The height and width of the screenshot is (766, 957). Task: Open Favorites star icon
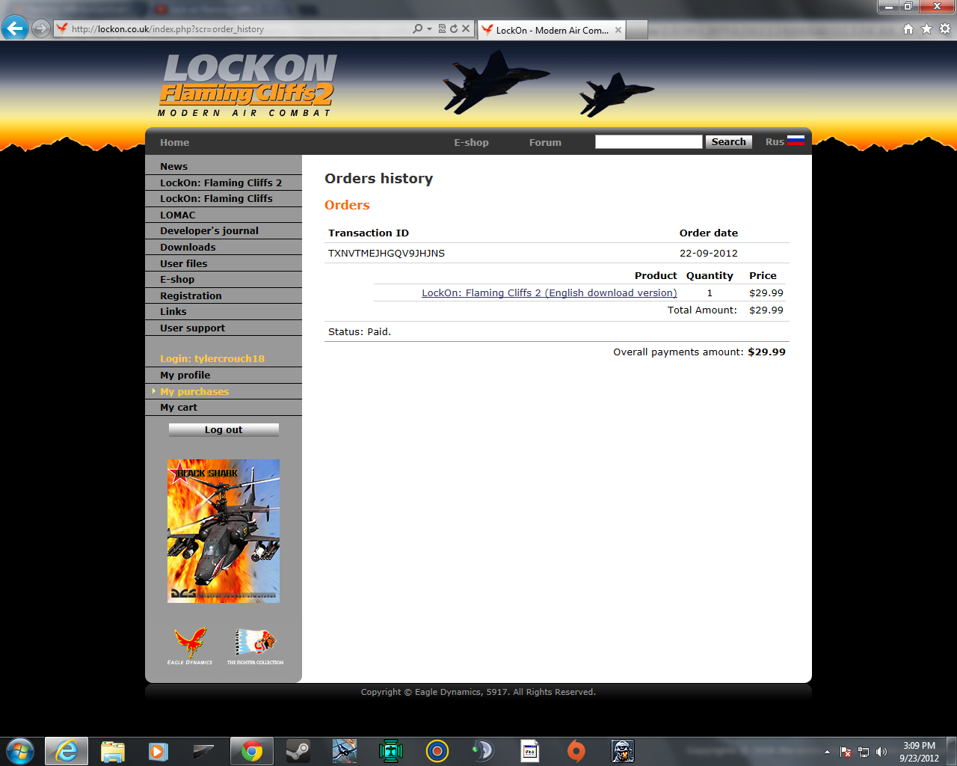[x=926, y=28]
